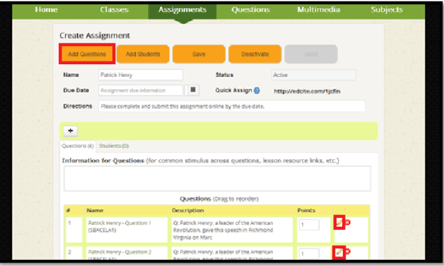This screenshot has height=266, width=444.
Task: Open the Classes navigation tab
Action: point(114,10)
